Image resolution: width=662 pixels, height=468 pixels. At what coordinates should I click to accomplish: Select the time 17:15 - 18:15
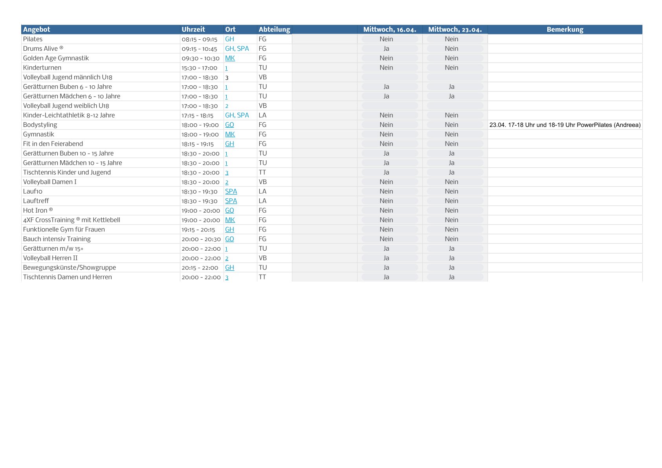pos(197,116)
